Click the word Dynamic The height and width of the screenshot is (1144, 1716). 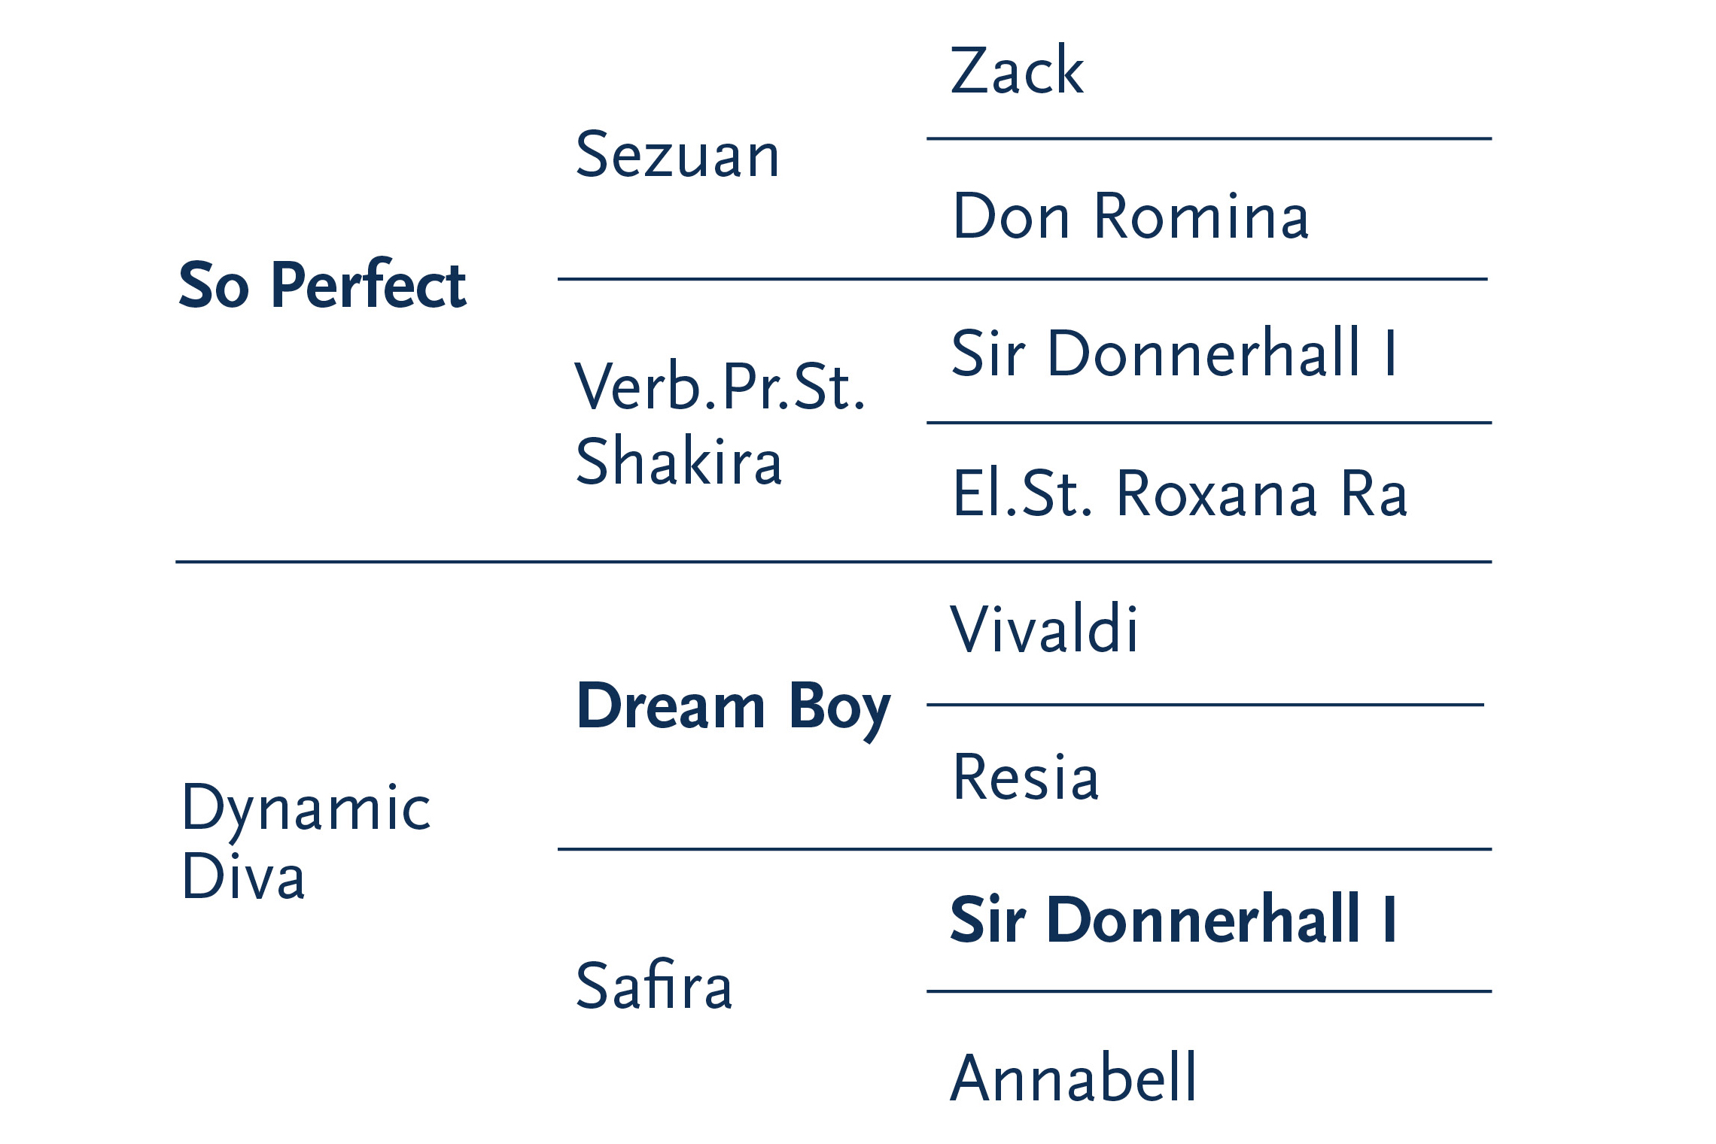(x=306, y=809)
